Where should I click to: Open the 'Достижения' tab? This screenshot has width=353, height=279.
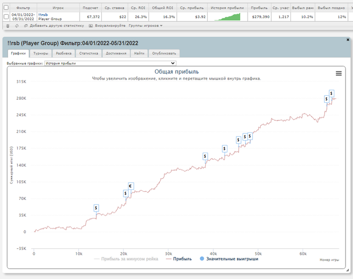click(116, 53)
